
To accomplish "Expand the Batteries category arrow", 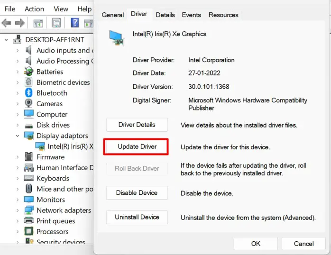I will (18, 72).
